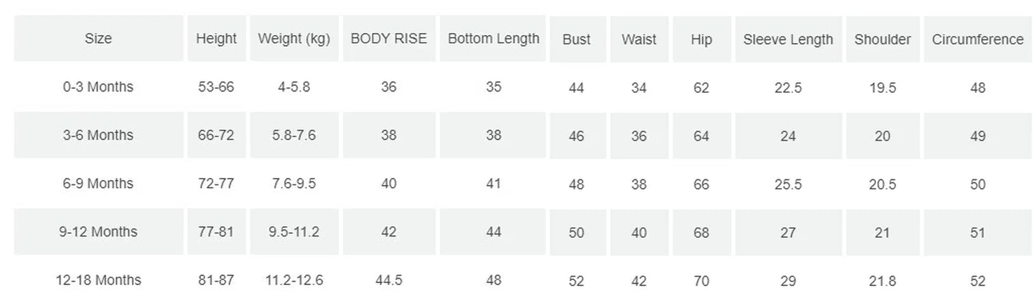Click the 3-6 Months size cell
Image resolution: width=1035 pixels, height=303 pixels.
pos(98,135)
